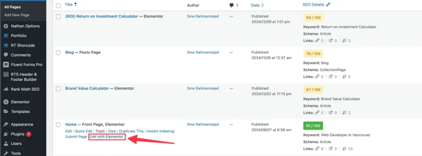Click the SEO Details column header
The width and height of the screenshot is (422, 156).
[x=313, y=5]
